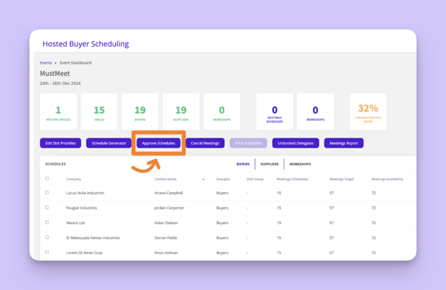Go to the Events breadcrumb link

point(46,63)
